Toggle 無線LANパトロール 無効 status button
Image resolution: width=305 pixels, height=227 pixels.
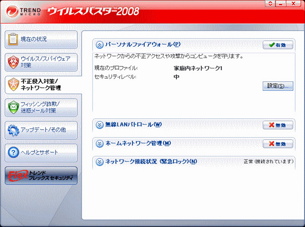[278, 125]
